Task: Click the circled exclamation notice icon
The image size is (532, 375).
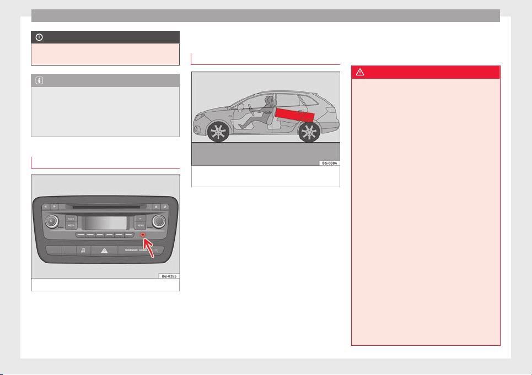Action: (39, 37)
